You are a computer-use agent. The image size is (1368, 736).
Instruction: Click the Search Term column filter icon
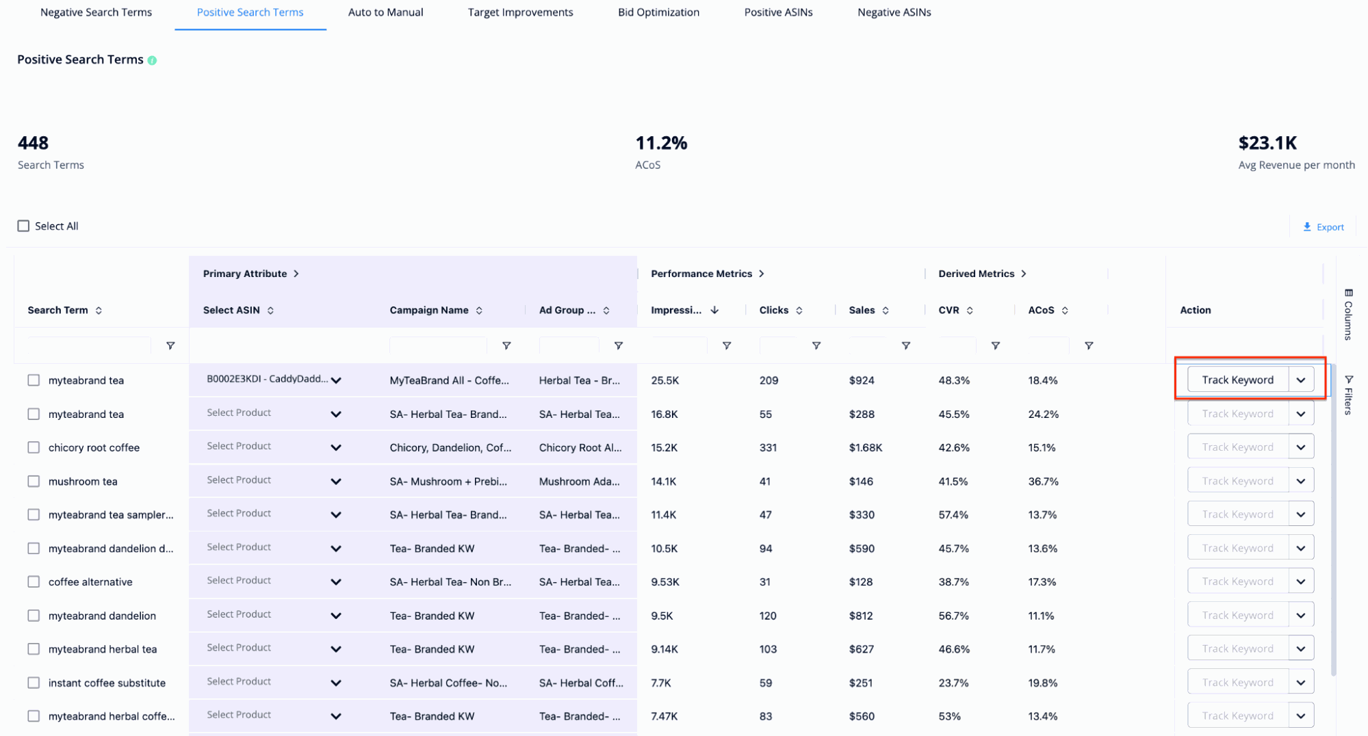tap(170, 346)
